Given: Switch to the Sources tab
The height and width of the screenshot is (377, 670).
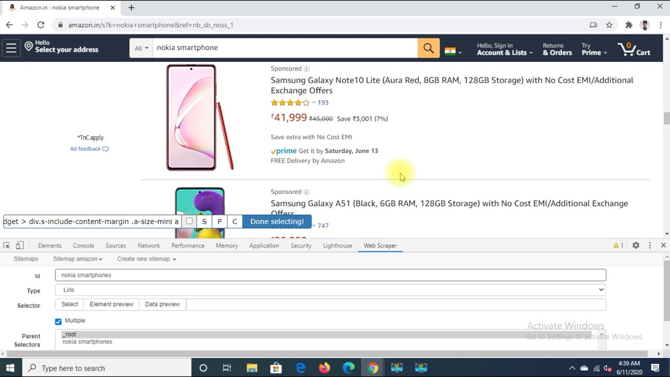Looking at the screenshot, I should click(116, 246).
